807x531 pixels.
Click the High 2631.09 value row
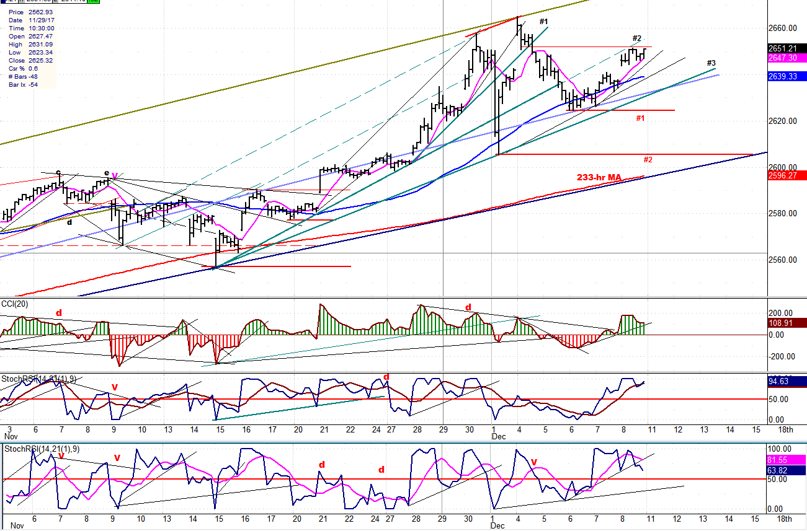pos(31,45)
